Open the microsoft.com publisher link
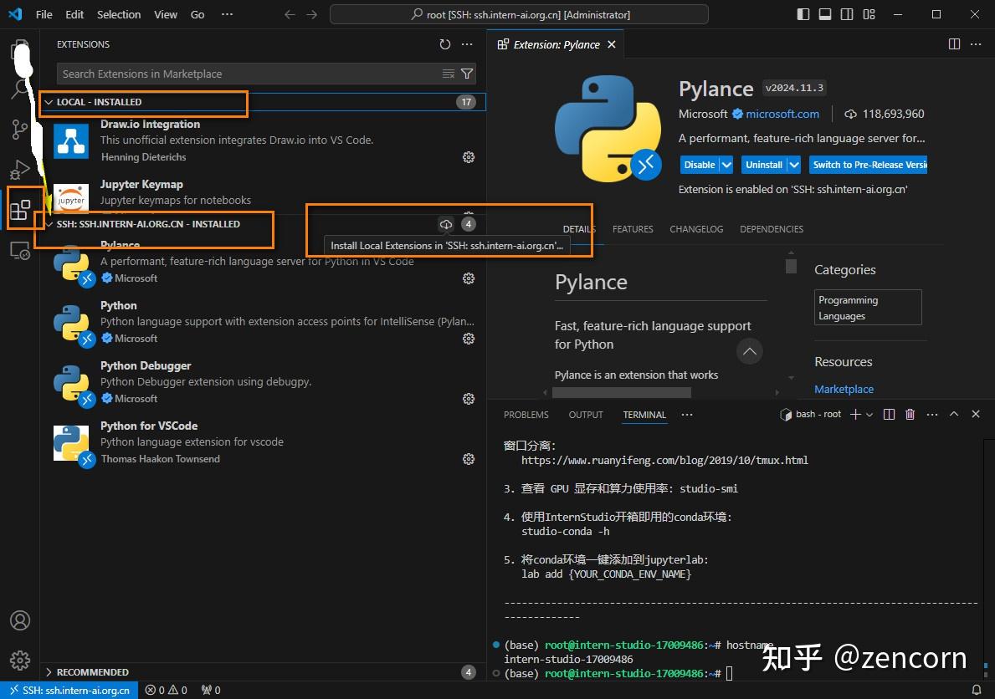Screen dimensions: 995x699 coord(782,114)
